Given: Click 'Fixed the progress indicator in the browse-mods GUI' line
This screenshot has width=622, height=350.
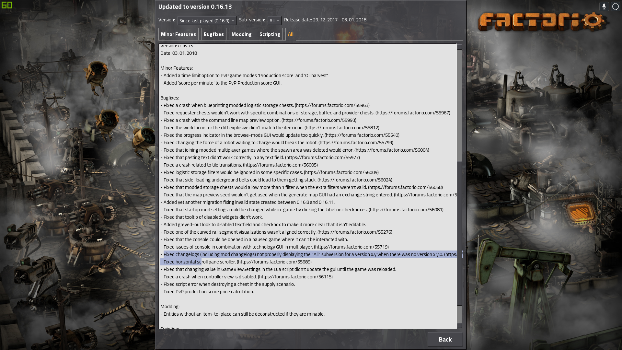Looking at the screenshot, I should (280, 135).
